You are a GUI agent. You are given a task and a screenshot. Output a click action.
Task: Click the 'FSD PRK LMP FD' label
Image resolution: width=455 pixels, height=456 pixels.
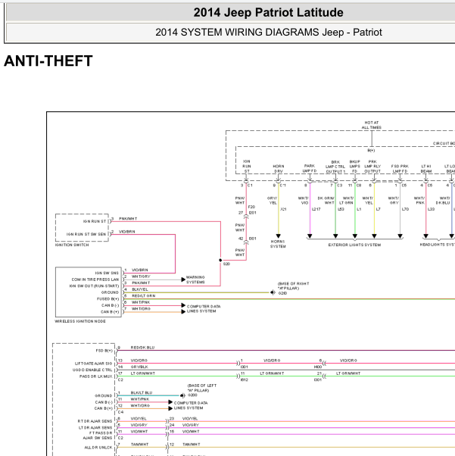pos(400,169)
